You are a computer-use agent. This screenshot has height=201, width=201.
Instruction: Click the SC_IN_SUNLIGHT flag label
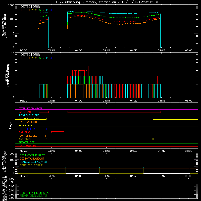[x=29, y=119]
